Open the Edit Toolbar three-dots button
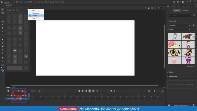 pos(2,65)
